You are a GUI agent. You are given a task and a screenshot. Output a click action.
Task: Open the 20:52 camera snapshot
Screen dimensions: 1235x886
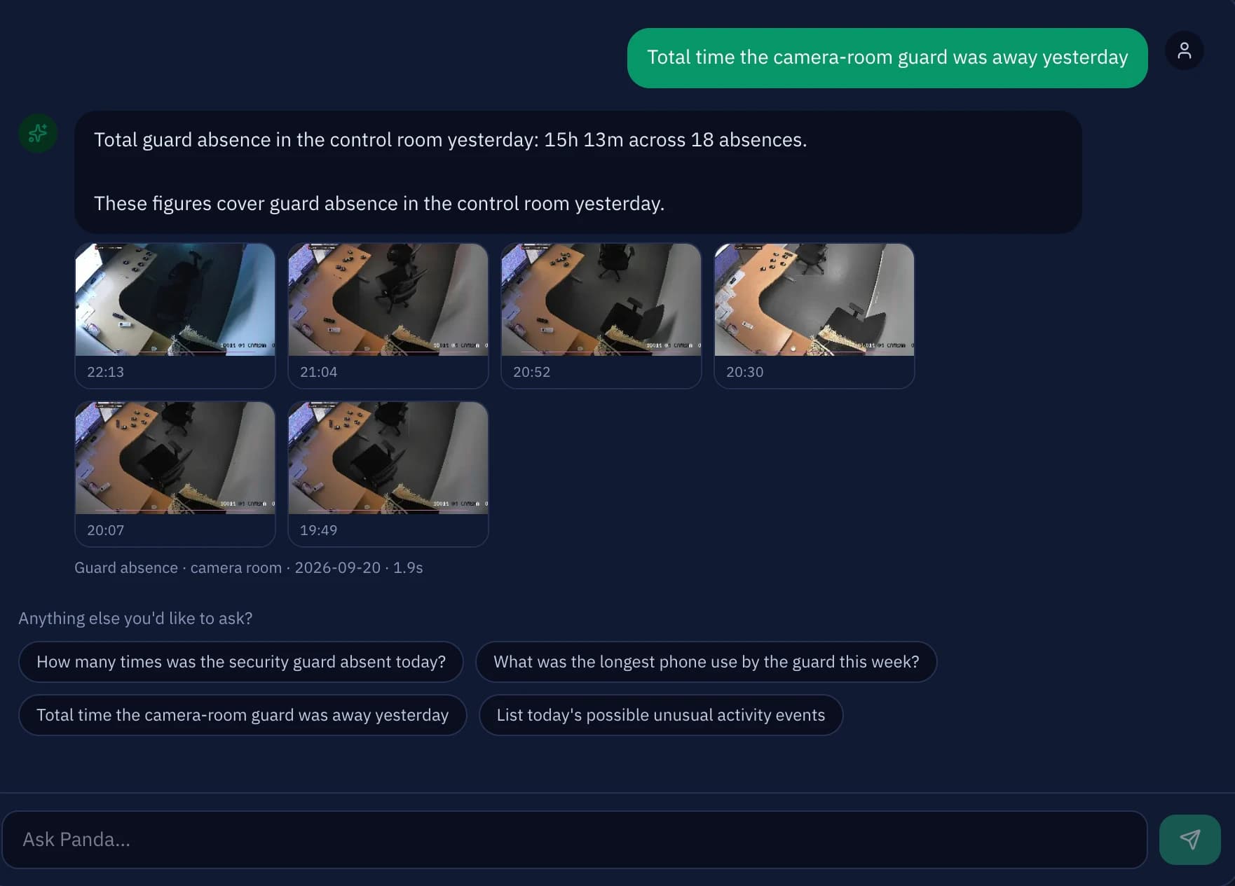(601, 316)
